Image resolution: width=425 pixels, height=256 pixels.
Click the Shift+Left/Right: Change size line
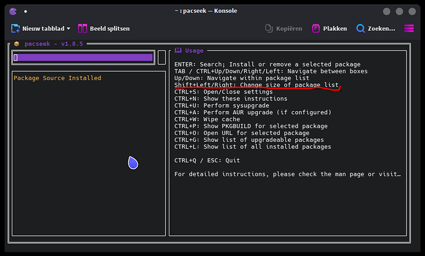tap(256, 85)
